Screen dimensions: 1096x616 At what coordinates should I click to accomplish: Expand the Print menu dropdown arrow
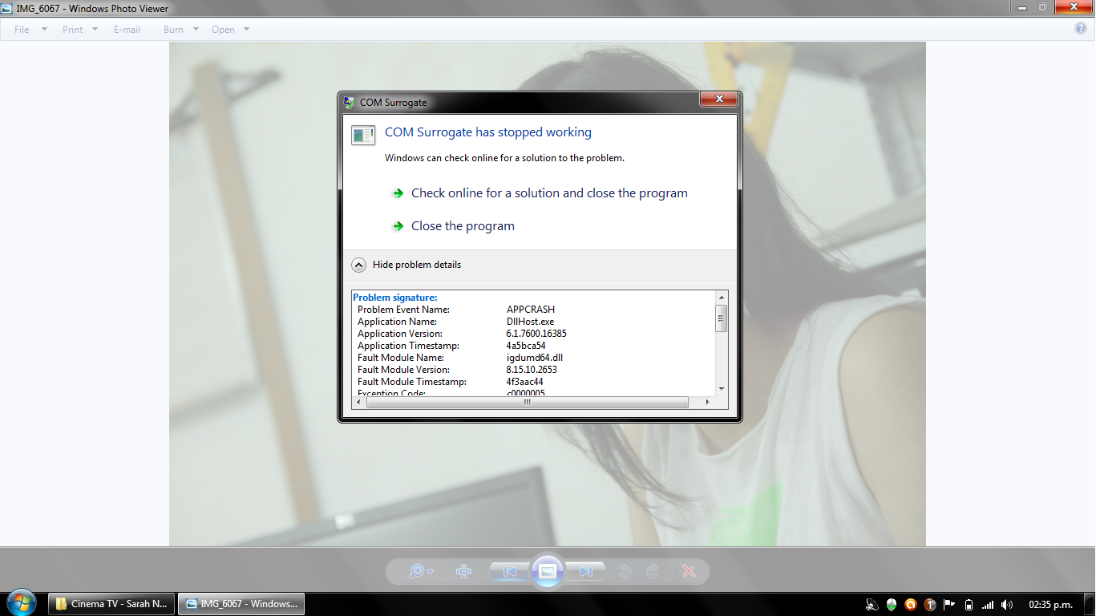point(95,29)
